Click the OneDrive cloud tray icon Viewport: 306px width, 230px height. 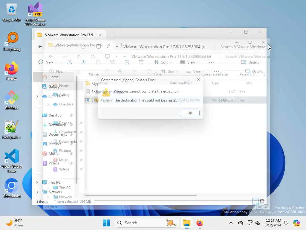241,223
